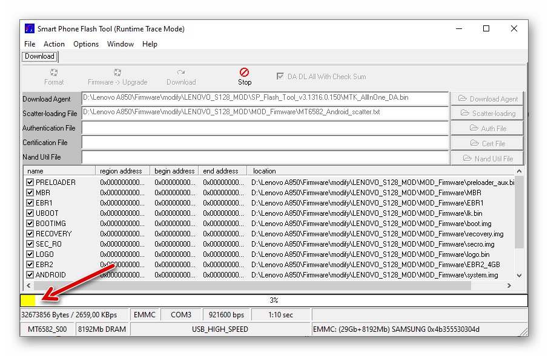The width and height of the screenshot is (548, 356).
Task: Uncheck the MBR partition checkbox
Action: click(x=30, y=193)
